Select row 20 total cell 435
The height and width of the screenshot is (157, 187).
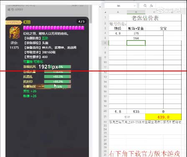136,111
